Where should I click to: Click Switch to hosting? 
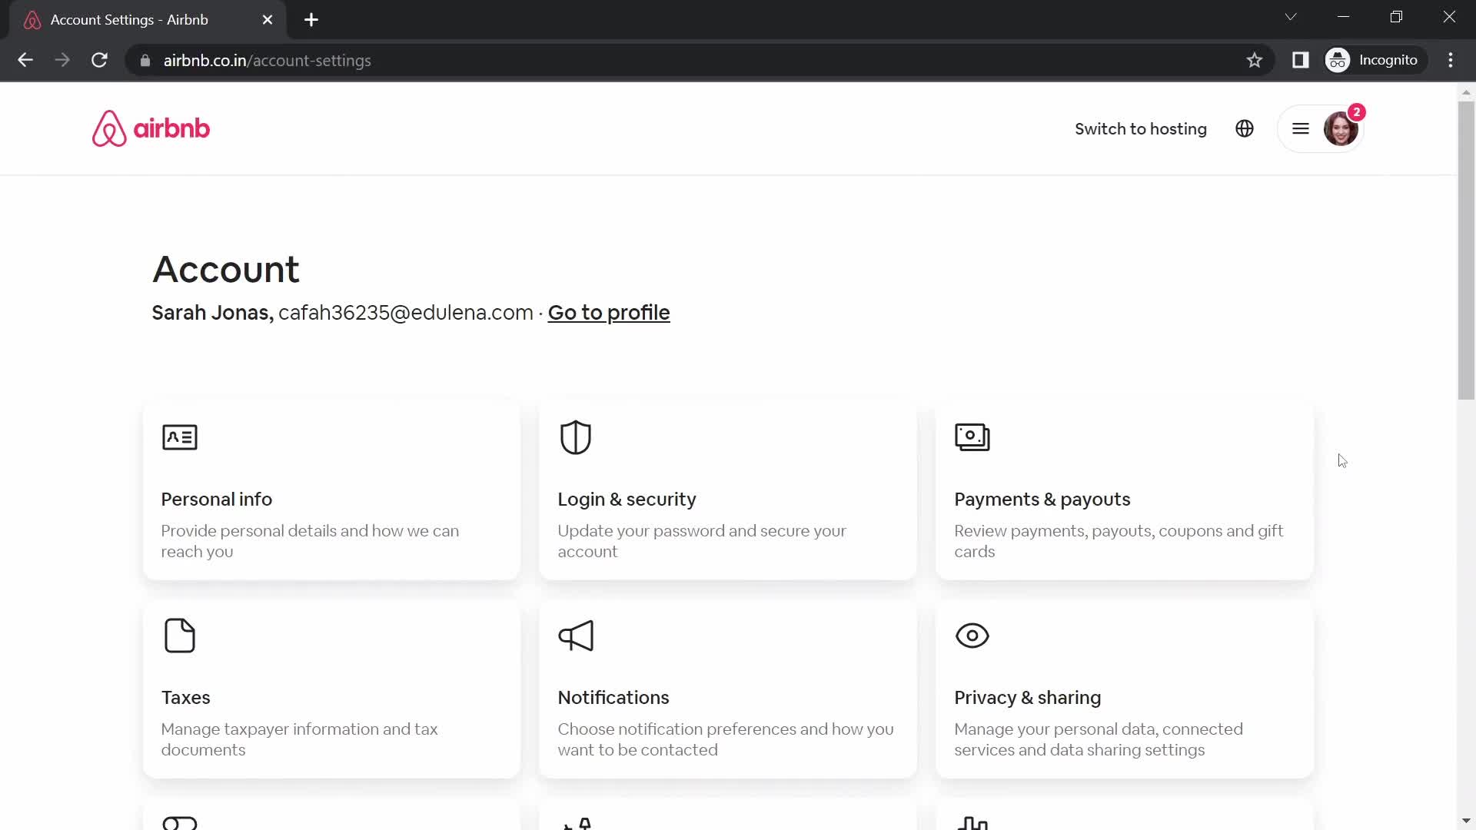(1140, 128)
